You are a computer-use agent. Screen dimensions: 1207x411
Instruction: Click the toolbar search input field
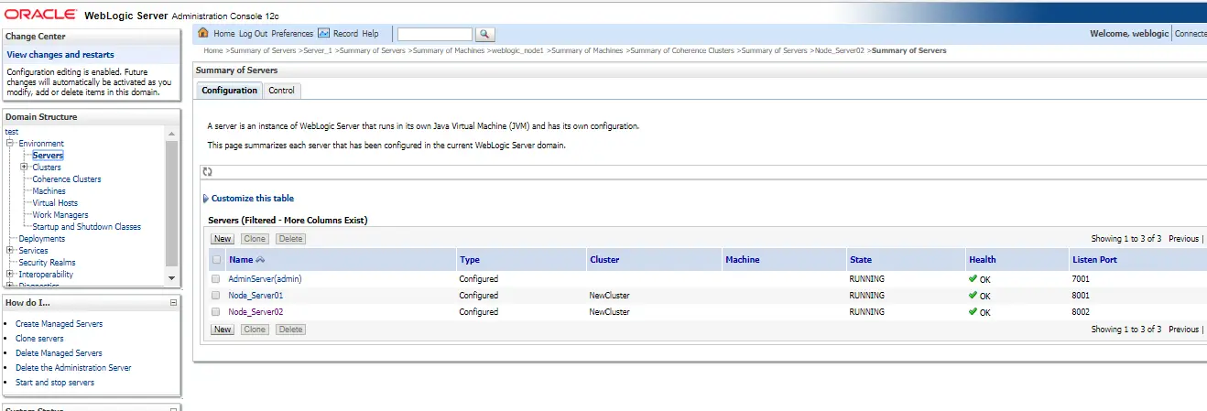click(434, 34)
